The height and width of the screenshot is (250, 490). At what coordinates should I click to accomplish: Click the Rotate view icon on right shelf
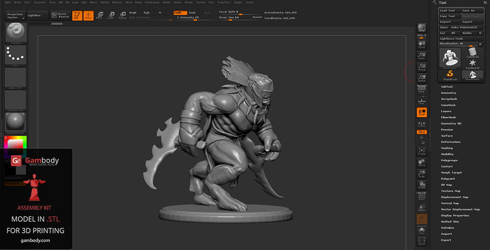point(422,185)
